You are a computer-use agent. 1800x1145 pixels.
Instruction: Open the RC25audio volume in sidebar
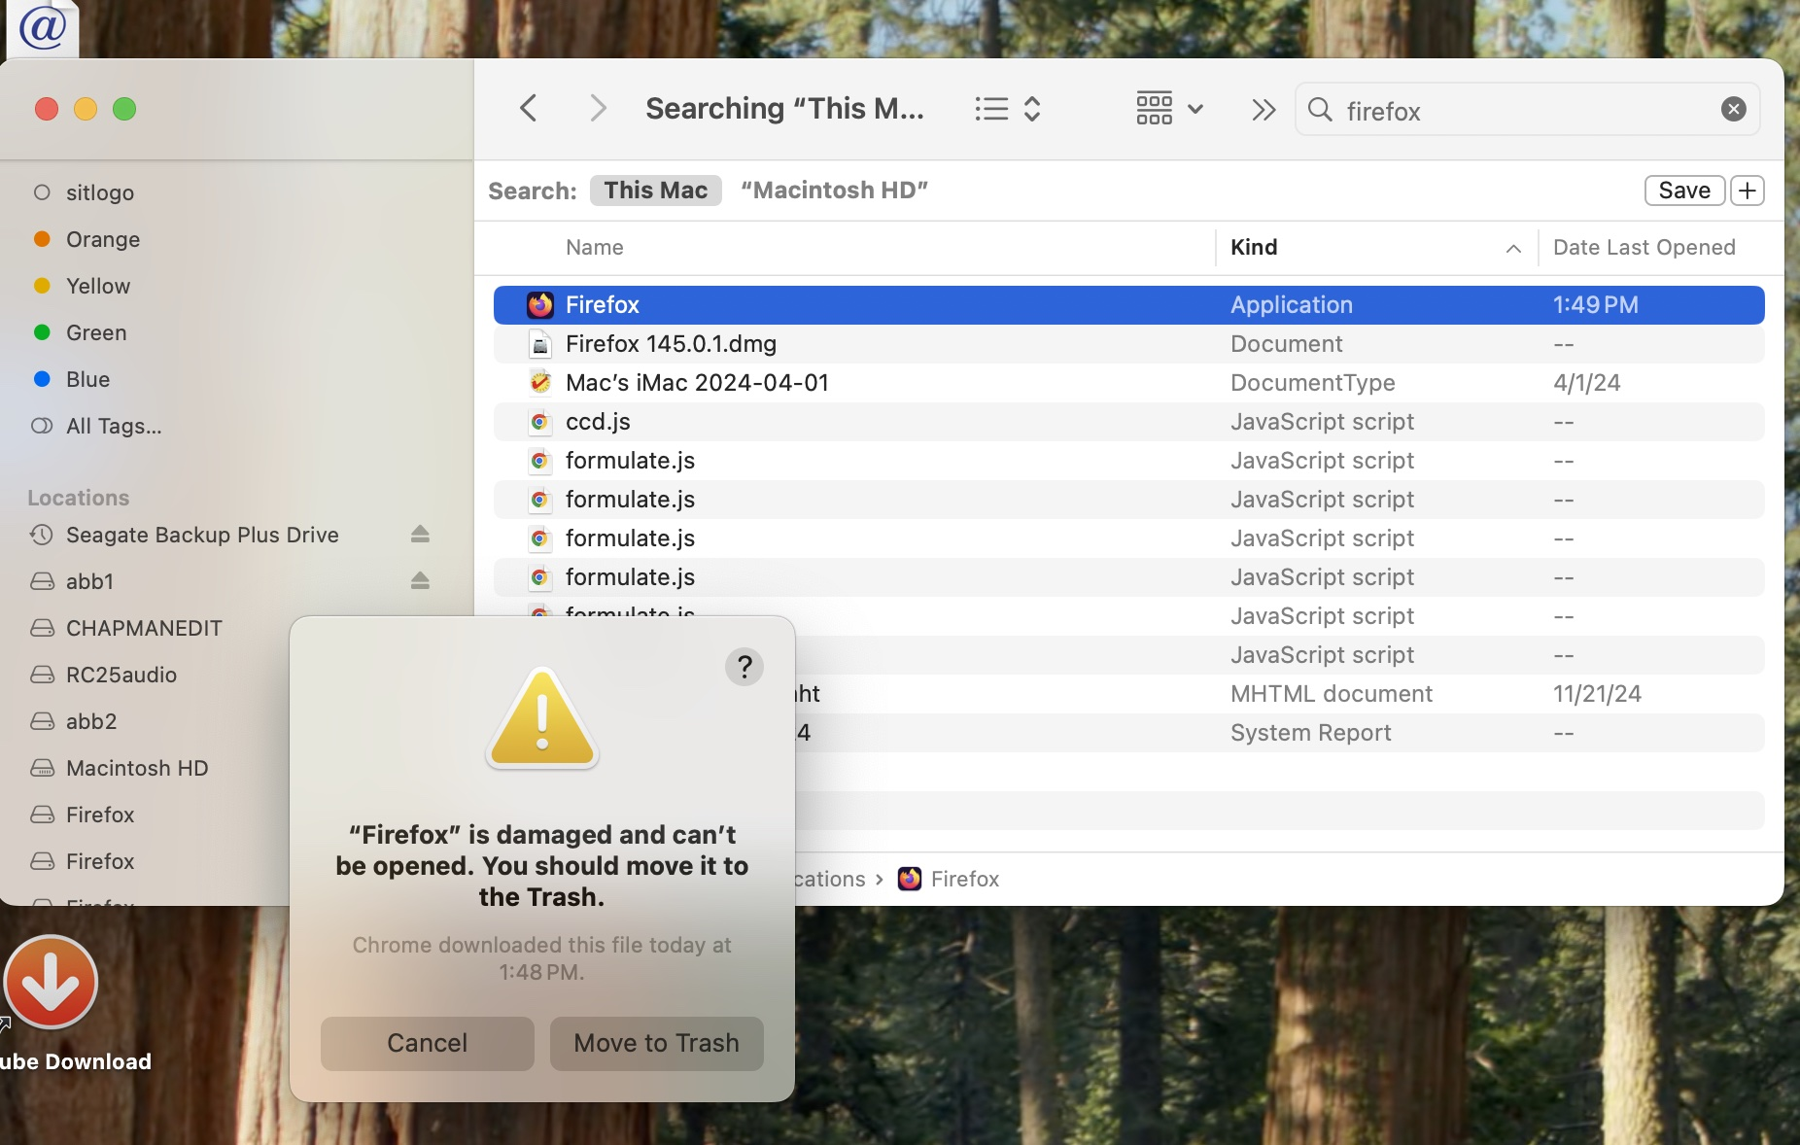click(x=121, y=675)
